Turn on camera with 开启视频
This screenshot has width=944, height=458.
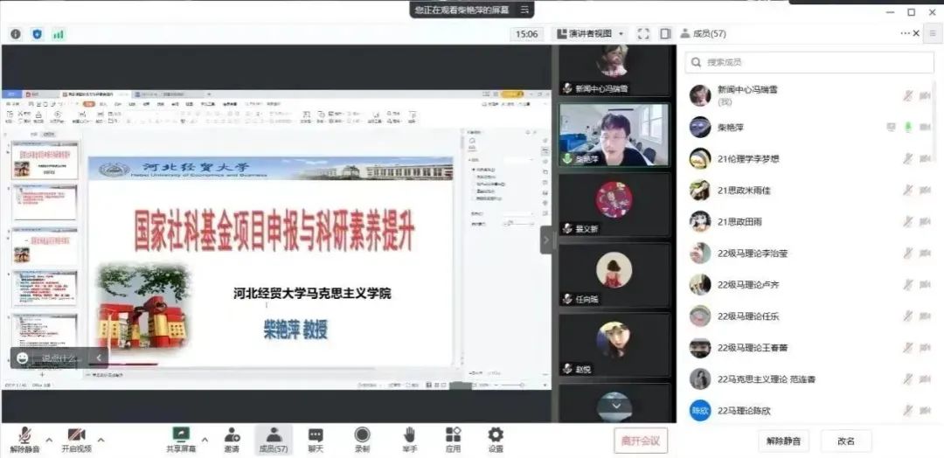click(76, 434)
